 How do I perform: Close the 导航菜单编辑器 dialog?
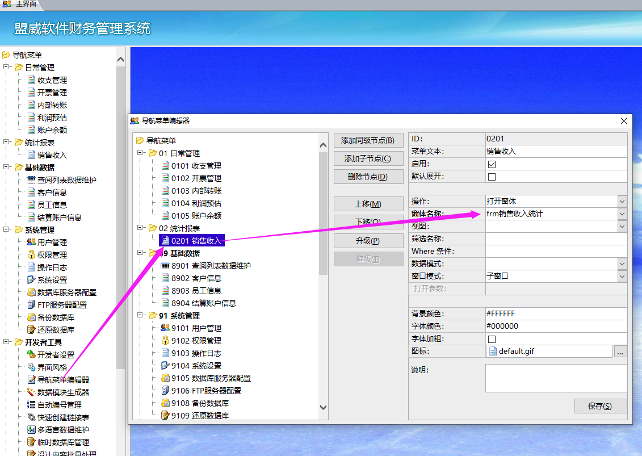pyautogui.click(x=624, y=121)
